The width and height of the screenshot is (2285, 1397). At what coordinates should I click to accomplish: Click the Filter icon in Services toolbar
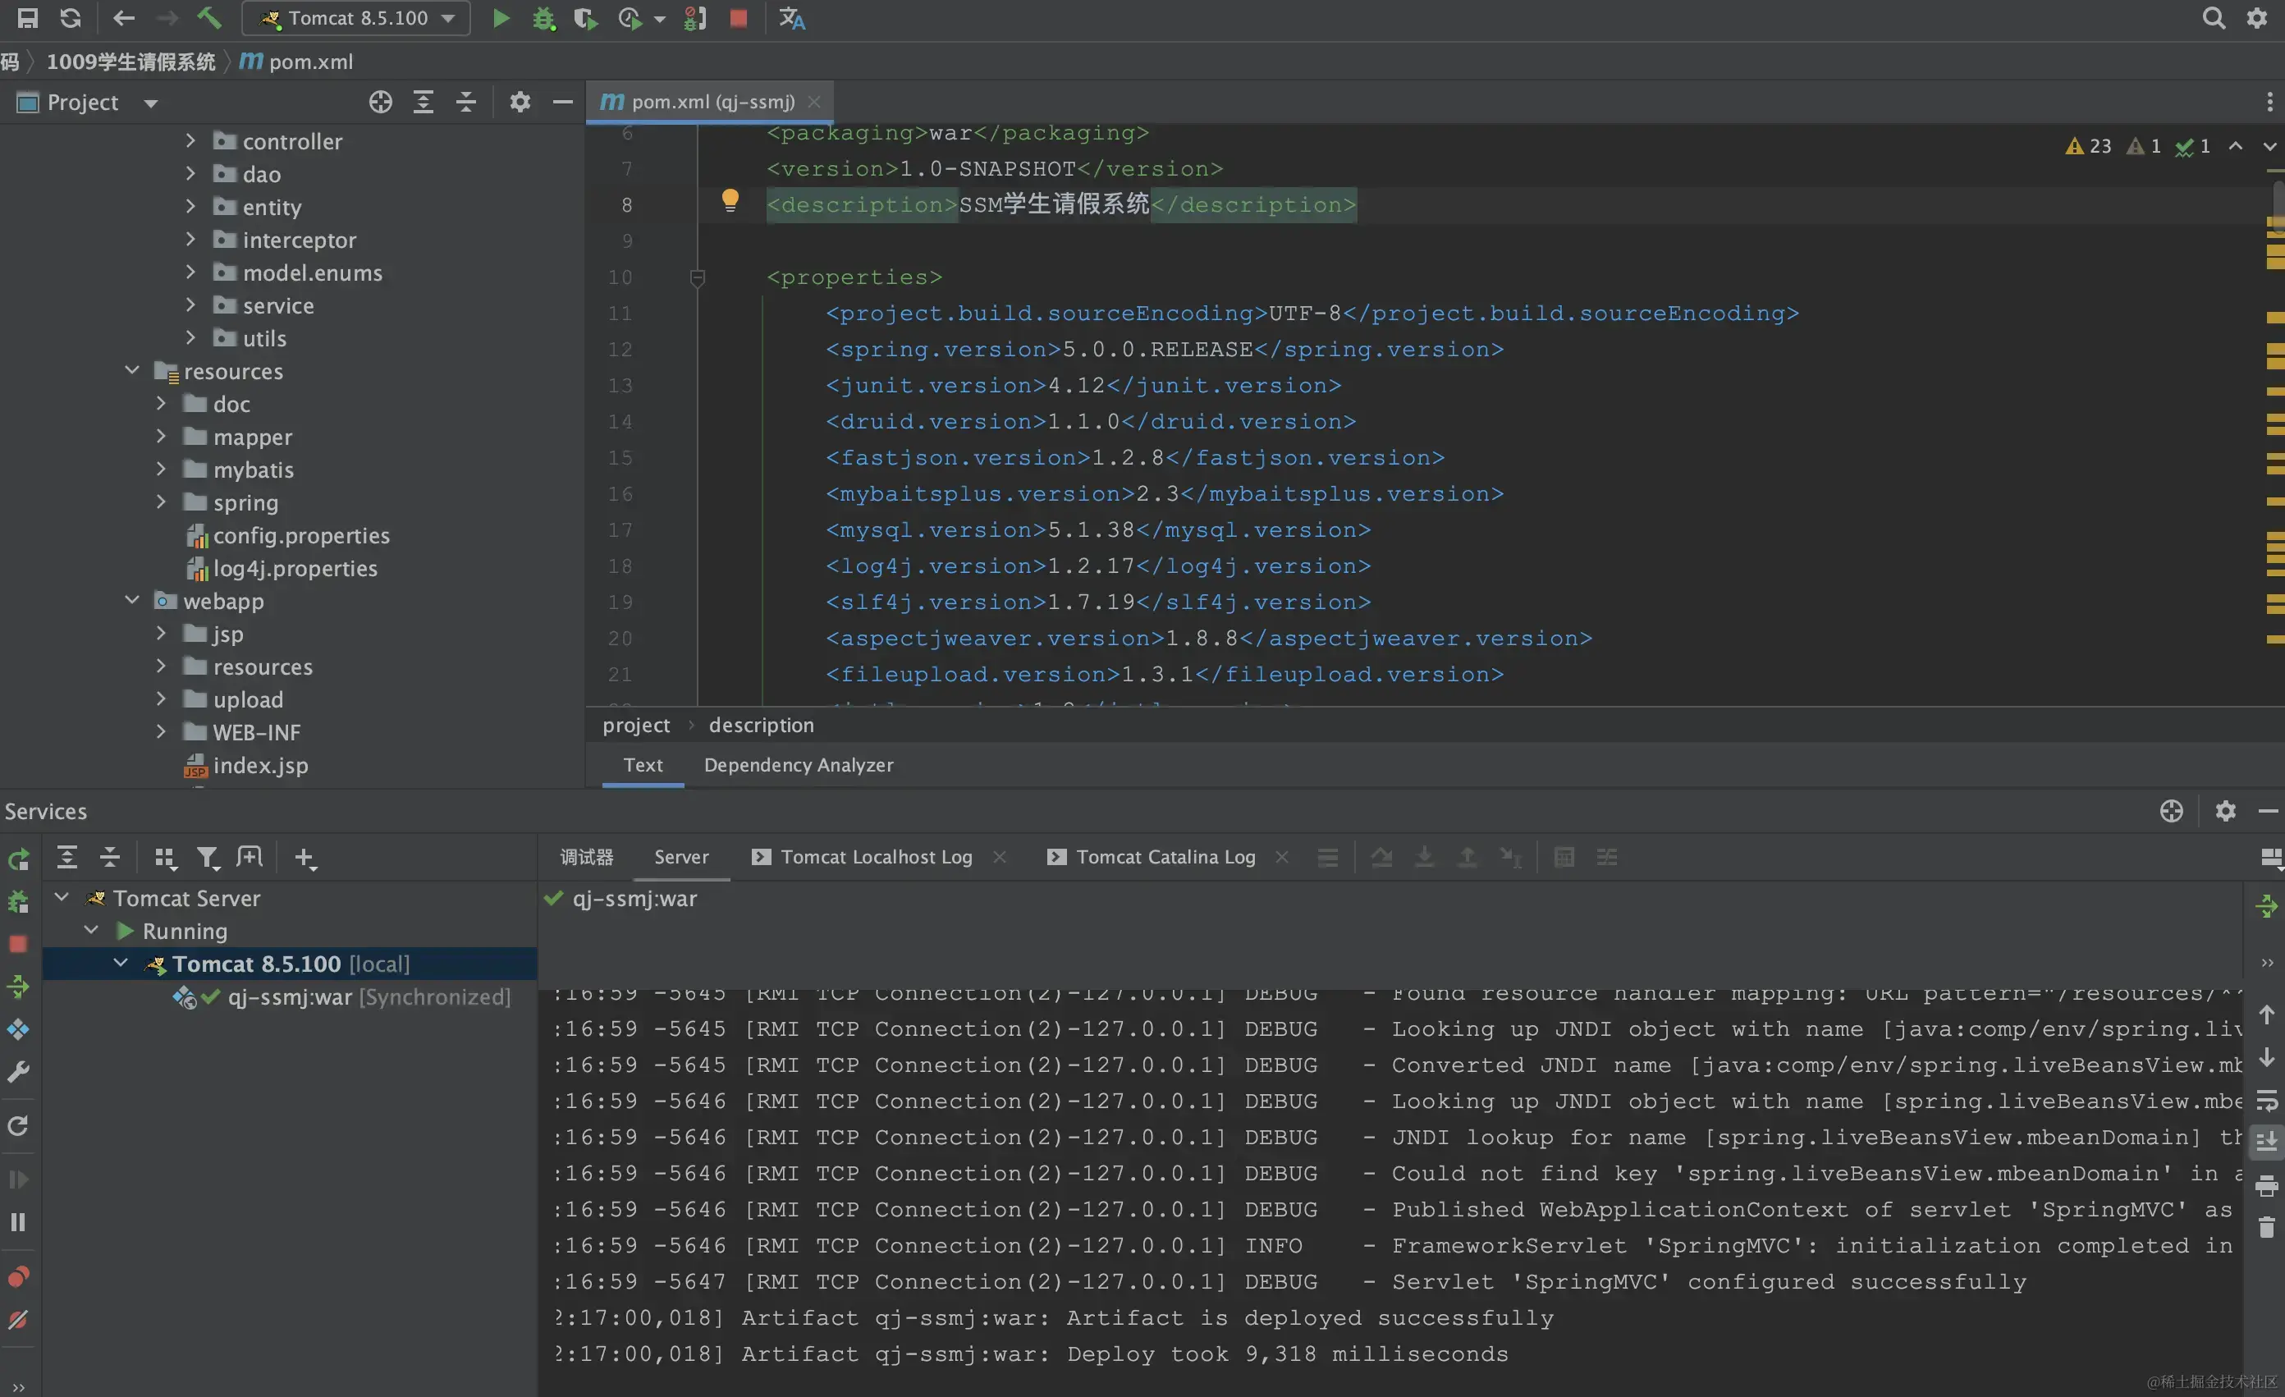tap(208, 857)
